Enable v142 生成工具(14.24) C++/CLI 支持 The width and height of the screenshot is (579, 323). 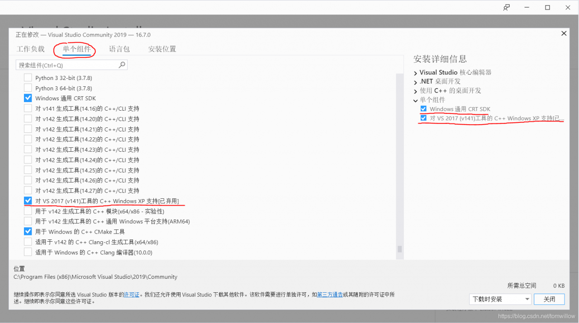tap(28, 160)
